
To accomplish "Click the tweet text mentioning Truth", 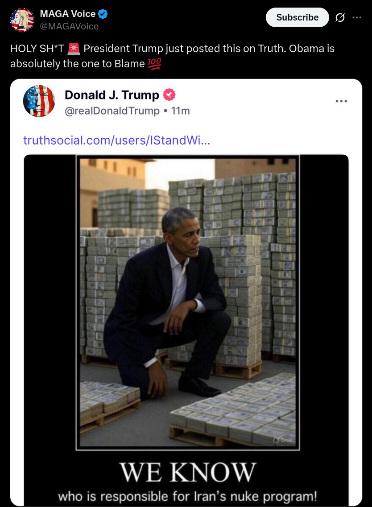I will tap(172, 56).
